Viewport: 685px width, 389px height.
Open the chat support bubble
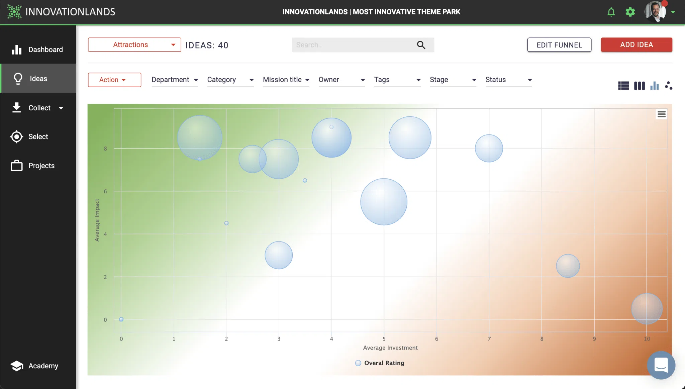[661, 365]
